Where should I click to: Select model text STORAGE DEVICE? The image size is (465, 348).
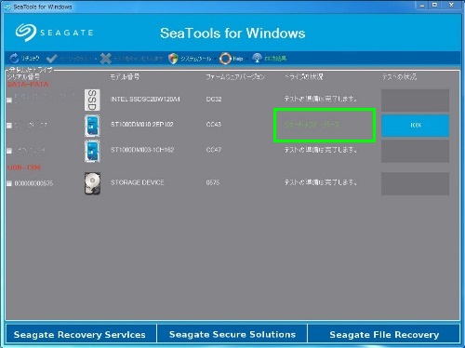pos(138,182)
